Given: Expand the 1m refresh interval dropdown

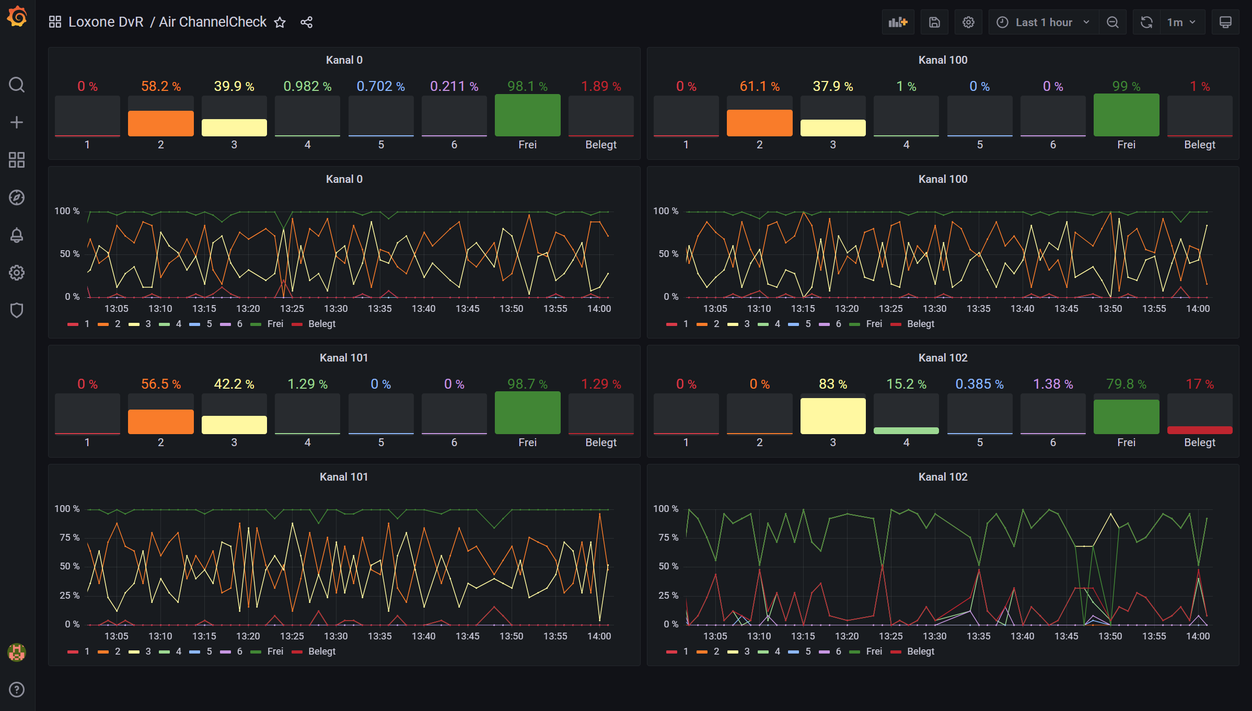Looking at the screenshot, I should click(x=1182, y=22).
